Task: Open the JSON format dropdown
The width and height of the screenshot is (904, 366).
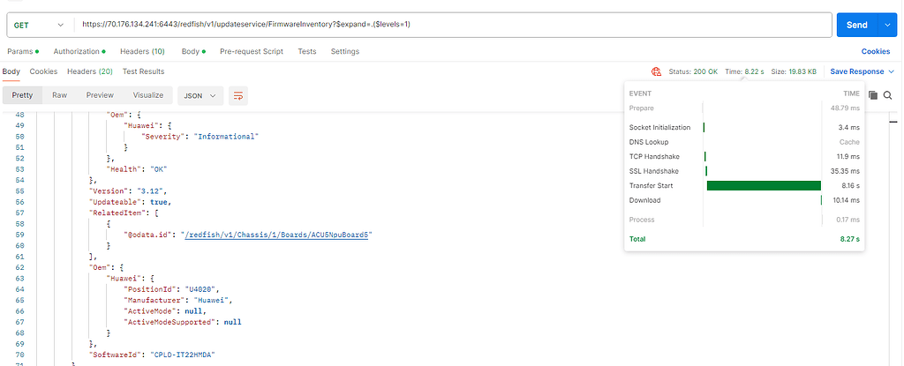Action: click(200, 95)
